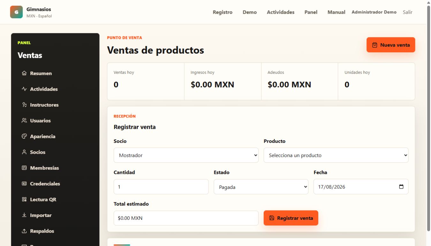Click the Gimnasios brand name
This screenshot has height=246, width=431.
click(x=39, y=9)
